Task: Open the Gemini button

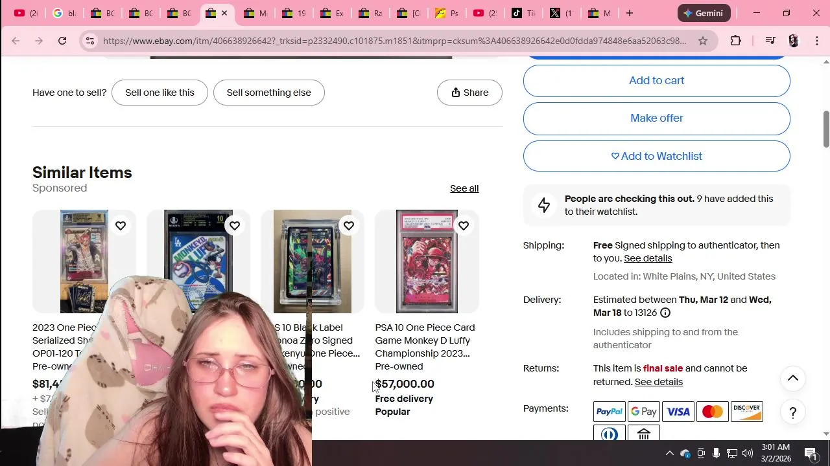Action: 704,13
